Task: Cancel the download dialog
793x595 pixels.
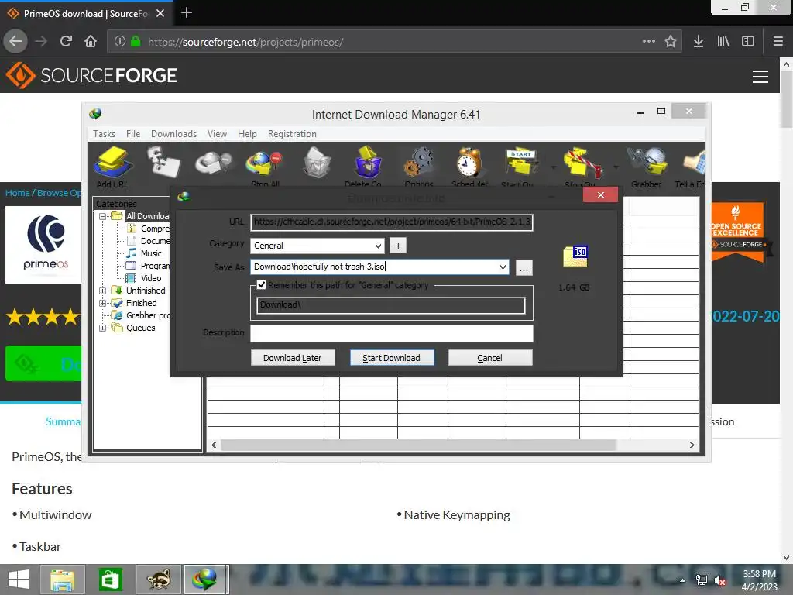Action: coord(489,358)
